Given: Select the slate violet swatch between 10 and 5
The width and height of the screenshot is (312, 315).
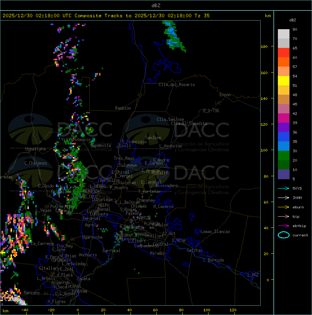Looking at the screenshot, I should click(283, 174).
